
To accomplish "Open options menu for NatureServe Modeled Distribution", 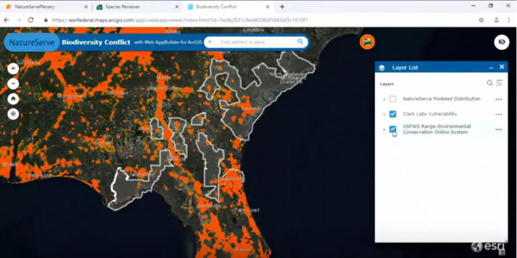I will pyautogui.click(x=498, y=99).
